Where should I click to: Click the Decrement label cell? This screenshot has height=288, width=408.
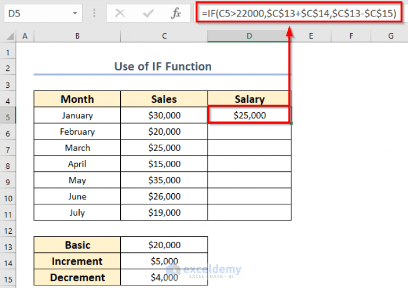coord(77,277)
